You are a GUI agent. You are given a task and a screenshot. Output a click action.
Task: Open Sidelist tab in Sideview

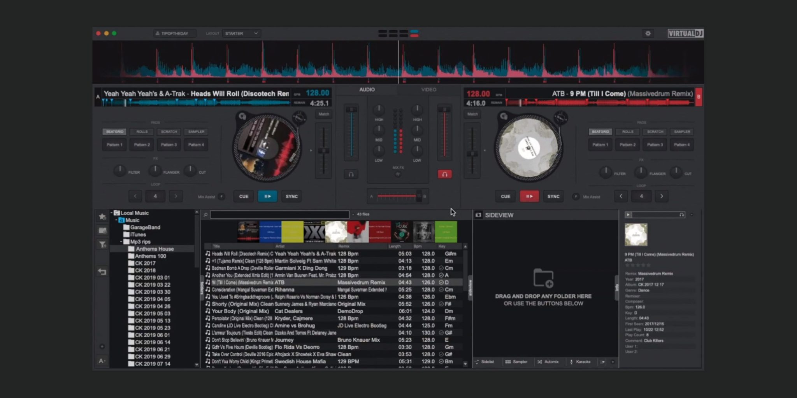(x=485, y=362)
